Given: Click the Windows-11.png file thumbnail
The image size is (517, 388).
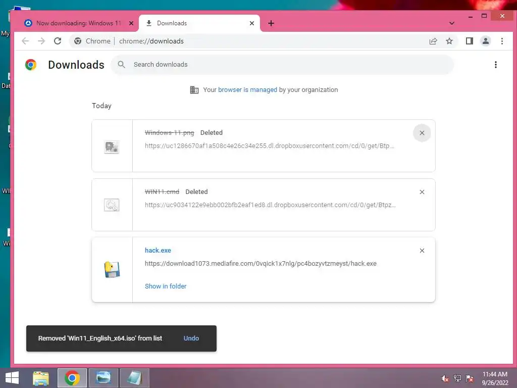Looking at the screenshot, I should [112, 147].
